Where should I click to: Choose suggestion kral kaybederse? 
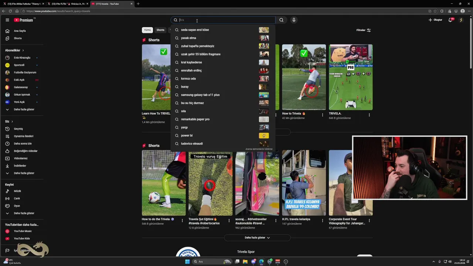223,62
